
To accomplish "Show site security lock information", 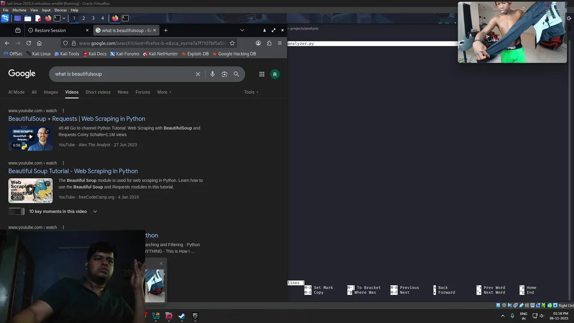I will pyautogui.click(x=74, y=43).
